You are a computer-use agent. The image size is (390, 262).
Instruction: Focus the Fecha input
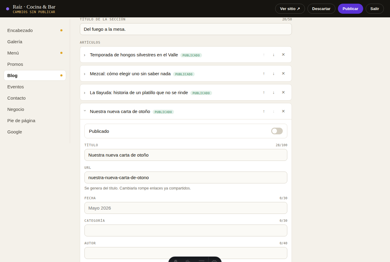[186, 208]
